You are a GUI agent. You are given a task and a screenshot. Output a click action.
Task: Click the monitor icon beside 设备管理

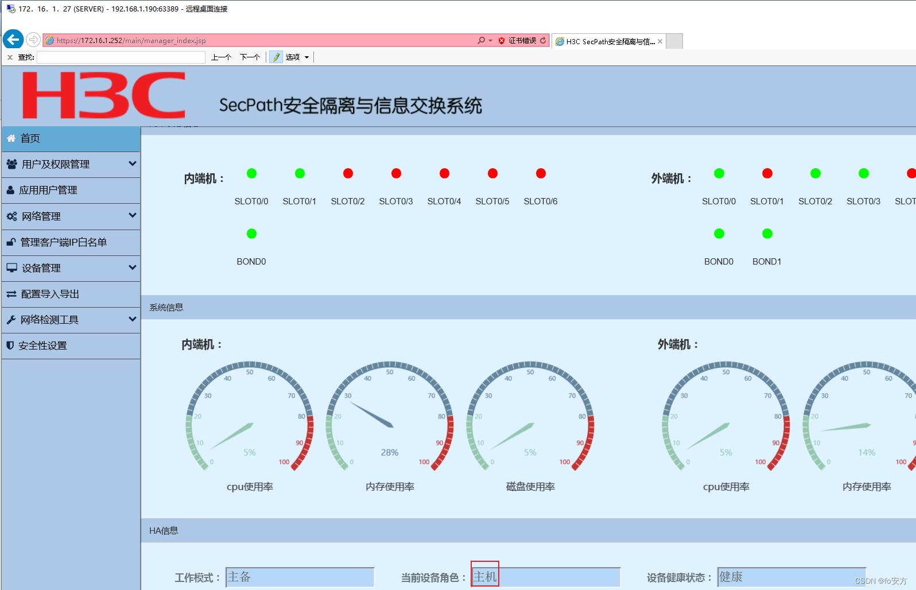pos(11,268)
